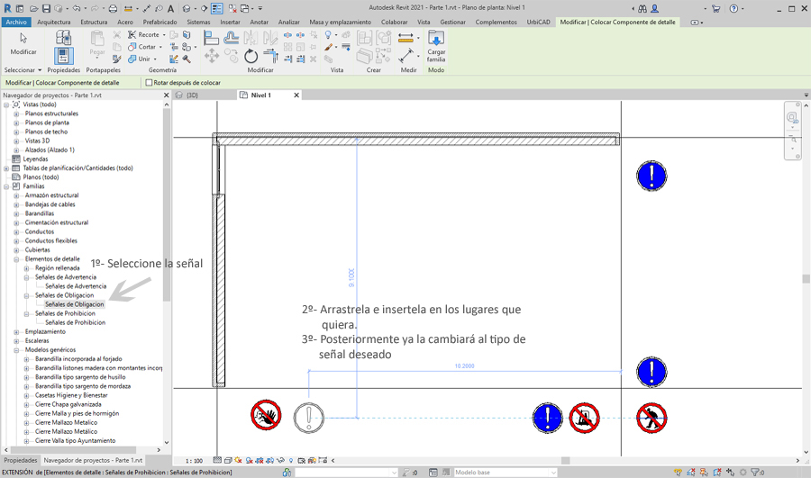811x478 pixels.
Task: Open the Arquitectura ribbon tab
Action: tap(54, 22)
